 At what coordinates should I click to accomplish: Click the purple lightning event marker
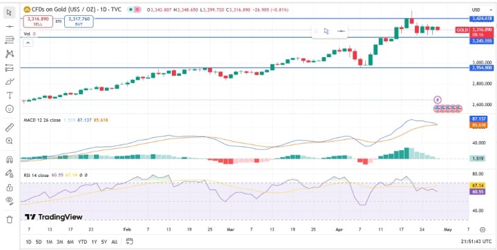coord(438,100)
